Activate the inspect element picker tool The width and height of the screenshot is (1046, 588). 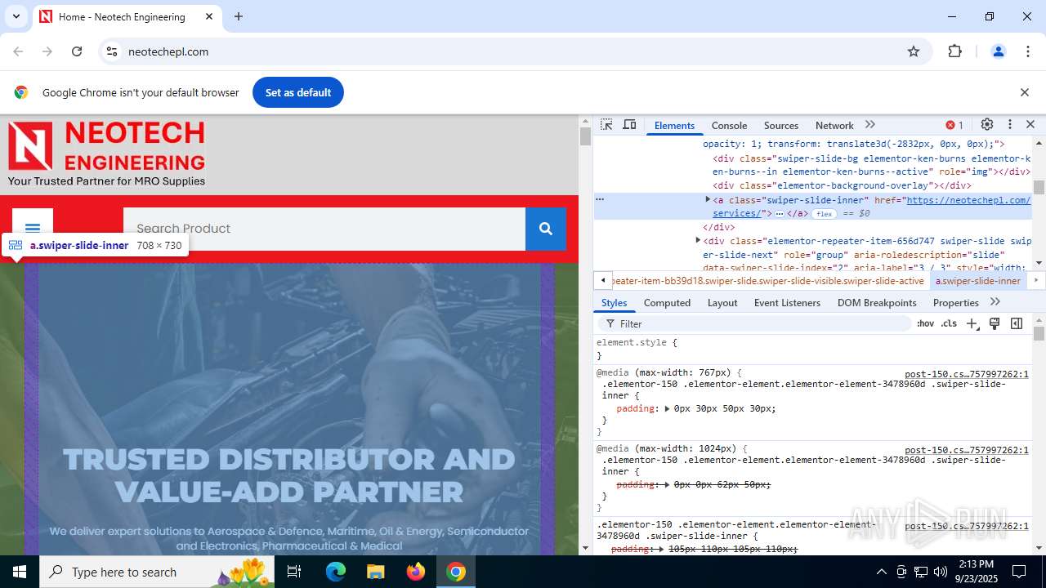(x=606, y=125)
